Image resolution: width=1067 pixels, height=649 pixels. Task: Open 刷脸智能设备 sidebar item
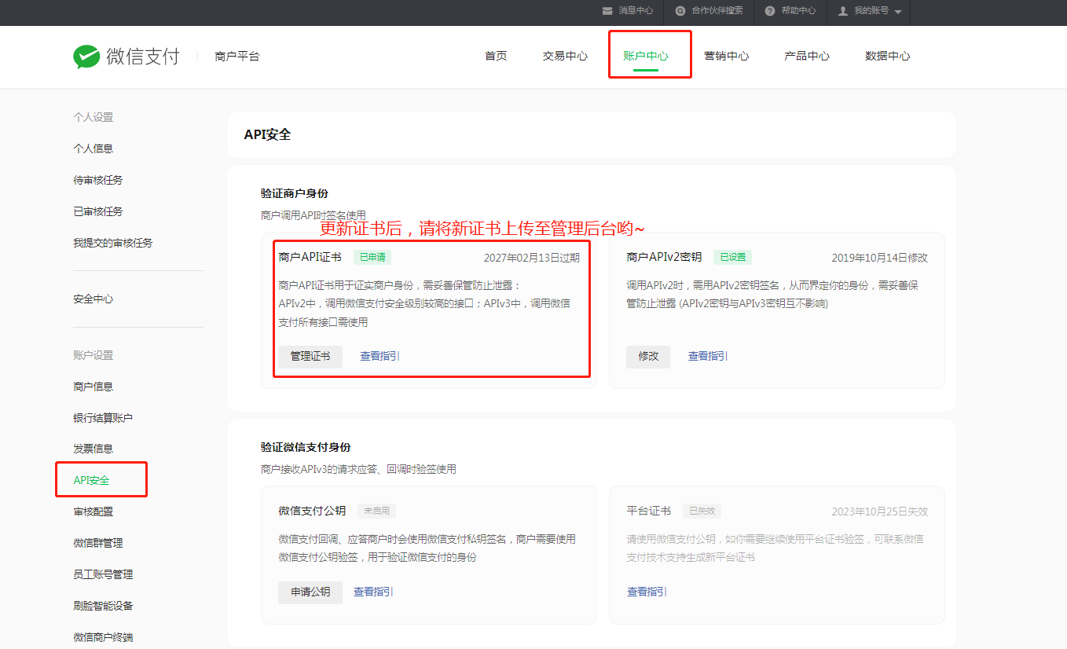pos(103,606)
